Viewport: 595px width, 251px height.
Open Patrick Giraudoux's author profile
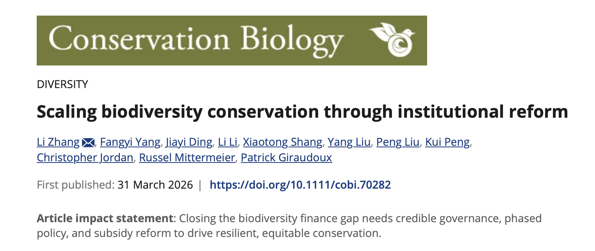[286, 158]
